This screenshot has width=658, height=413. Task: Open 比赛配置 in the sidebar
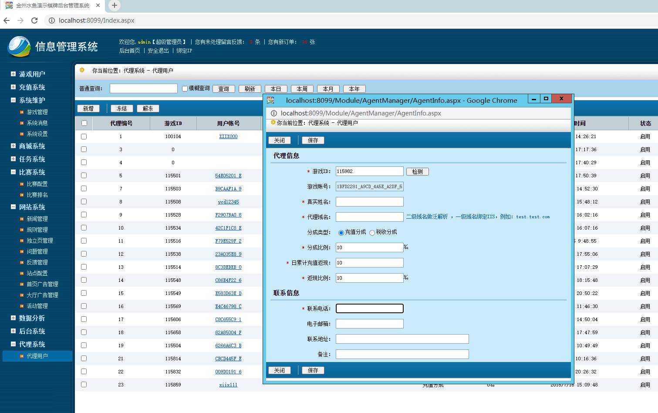pos(37,184)
